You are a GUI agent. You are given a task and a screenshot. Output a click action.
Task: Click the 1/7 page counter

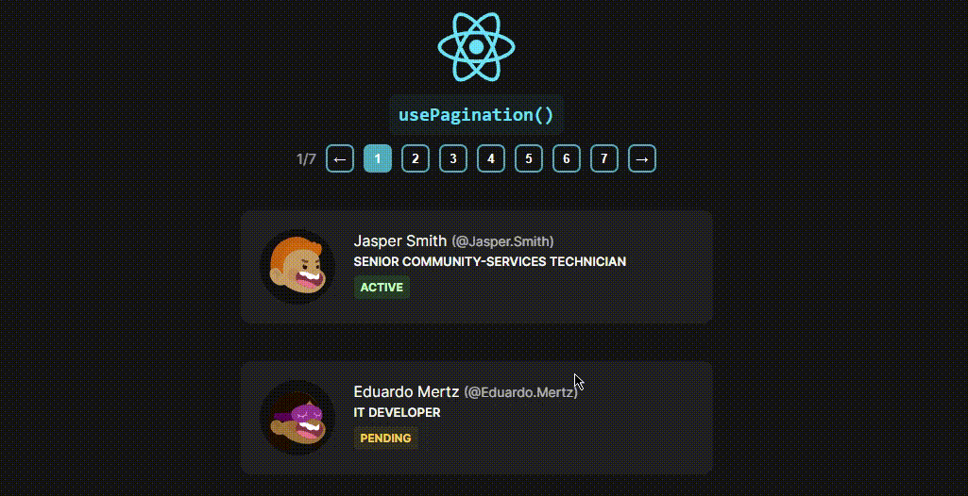306,159
